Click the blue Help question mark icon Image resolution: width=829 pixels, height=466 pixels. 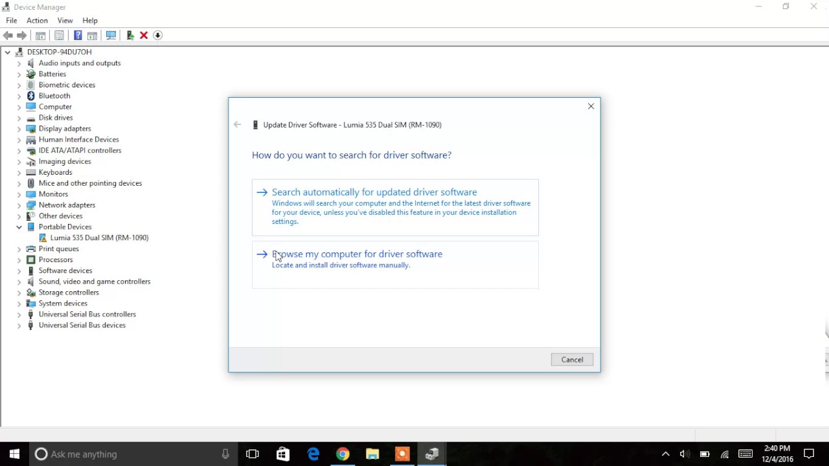point(78,36)
